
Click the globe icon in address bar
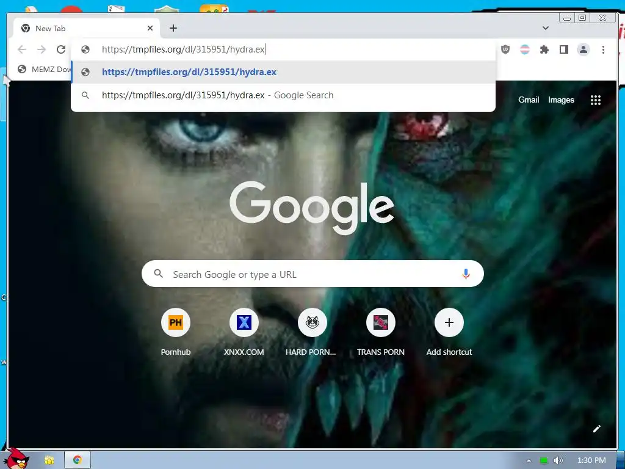click(85, 49)
